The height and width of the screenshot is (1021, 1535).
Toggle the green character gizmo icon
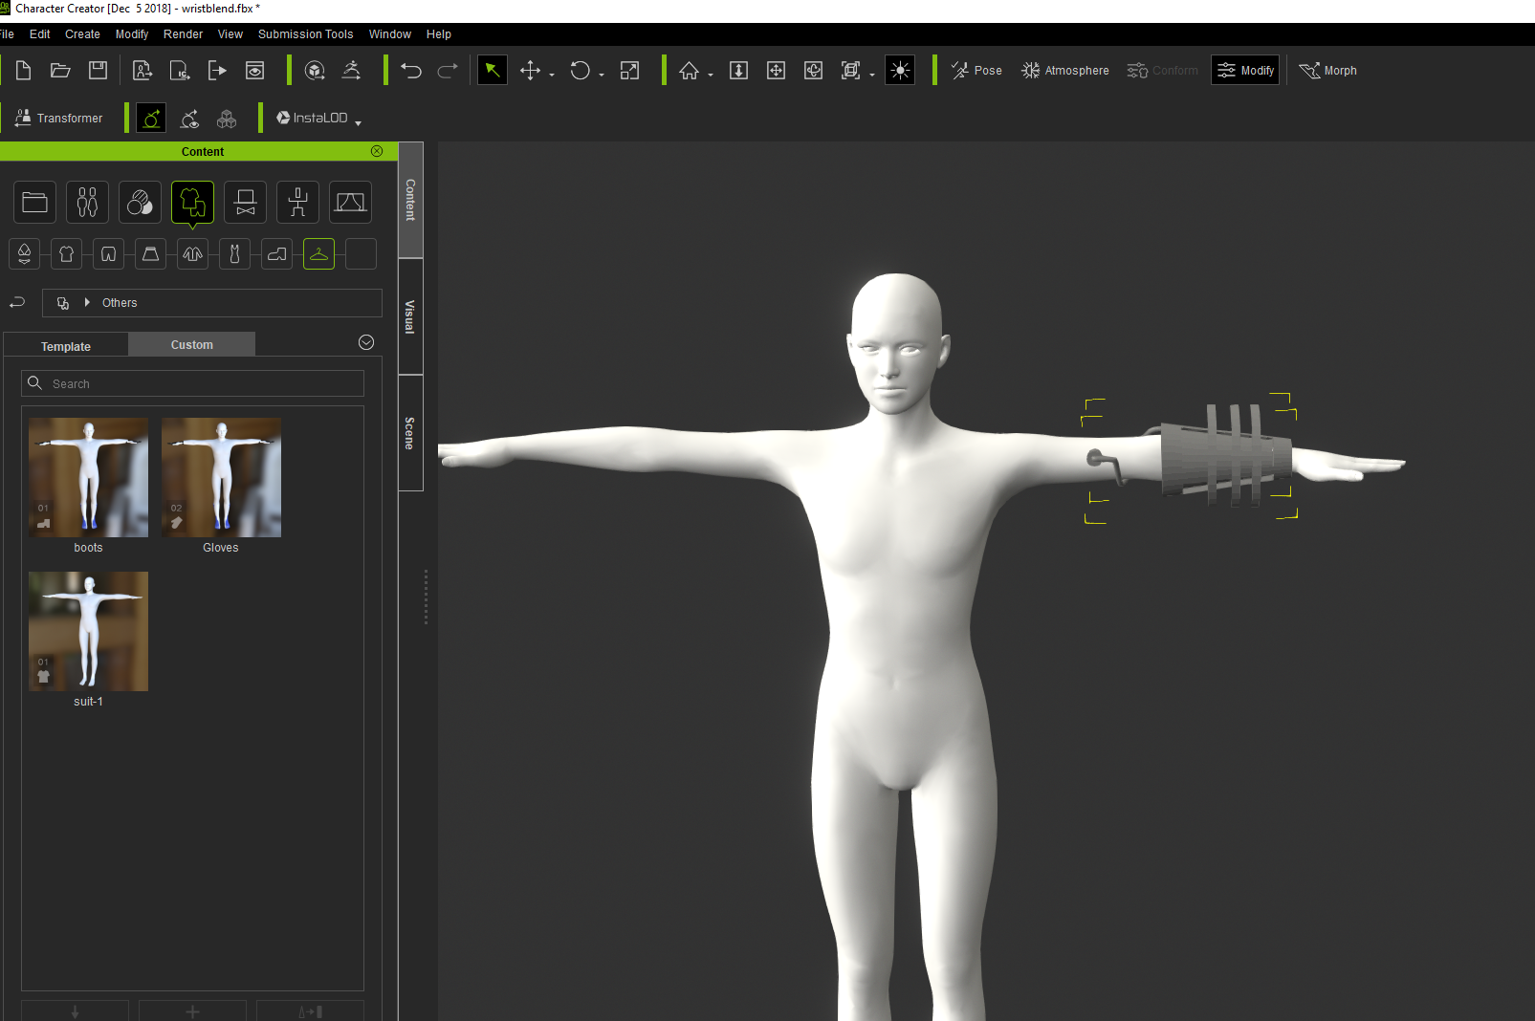151,118
